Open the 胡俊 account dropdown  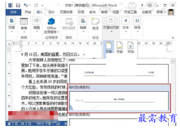161,12
